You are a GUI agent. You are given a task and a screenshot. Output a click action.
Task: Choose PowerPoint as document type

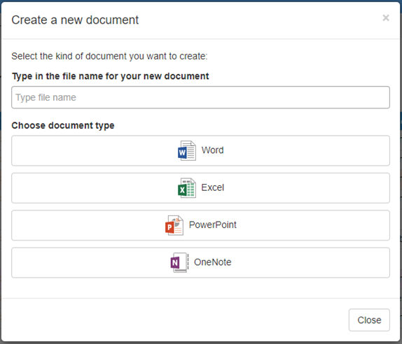200,225
